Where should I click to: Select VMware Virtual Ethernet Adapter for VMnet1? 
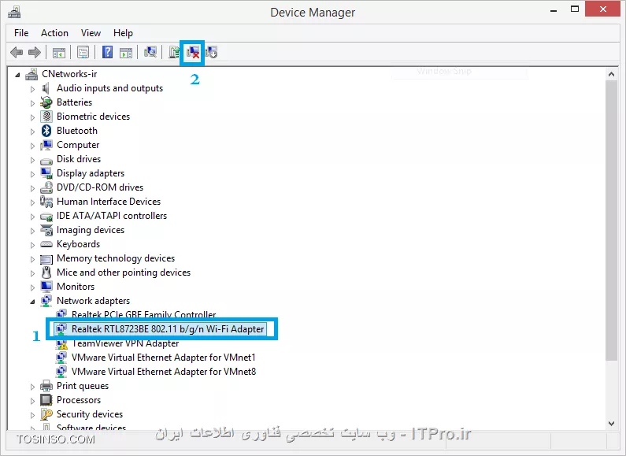[x=163, y=358]
